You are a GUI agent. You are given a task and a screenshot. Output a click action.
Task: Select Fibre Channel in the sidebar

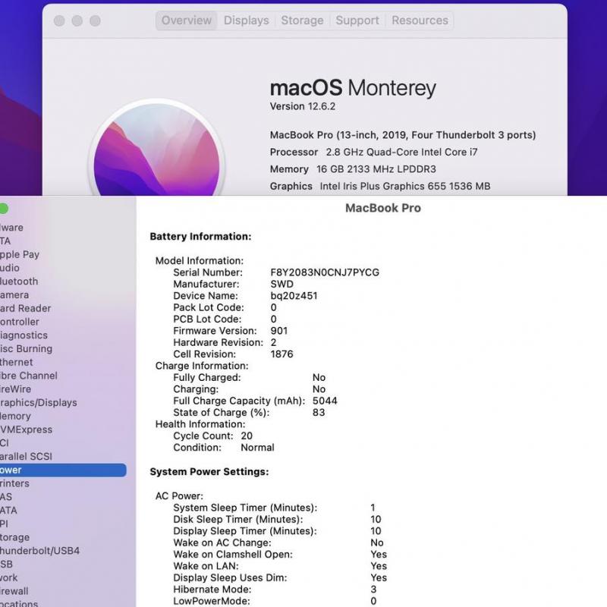coord(28,376)
